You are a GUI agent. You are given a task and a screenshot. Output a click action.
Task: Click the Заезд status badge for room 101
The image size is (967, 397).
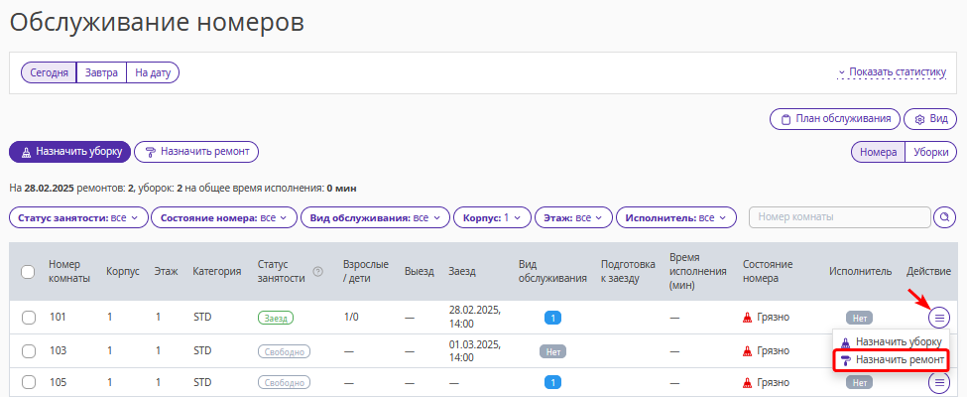click(276, 318)
